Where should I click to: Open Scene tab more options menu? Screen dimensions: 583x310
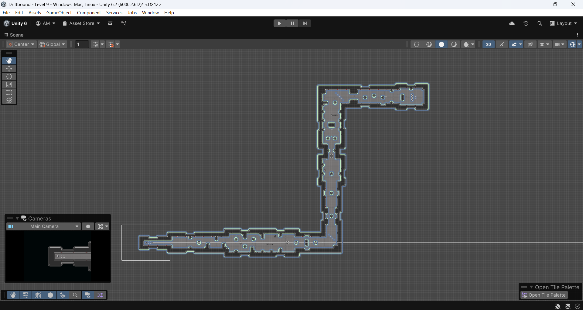578,35
